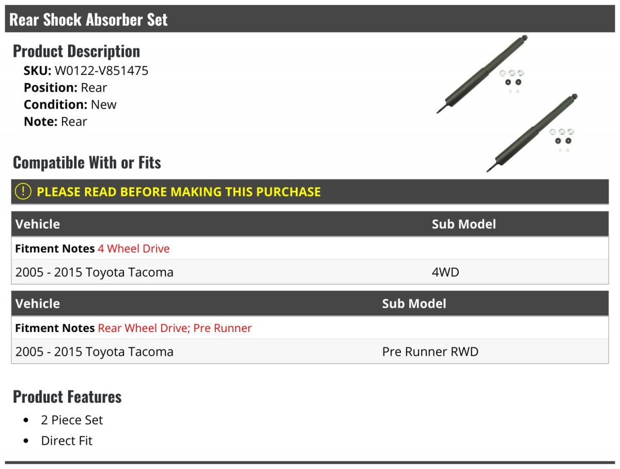This screenshot has height=469, width=620.
Task: Click the red 4 Wheel Drive fitment note
Action: click(x=134, y=248)
